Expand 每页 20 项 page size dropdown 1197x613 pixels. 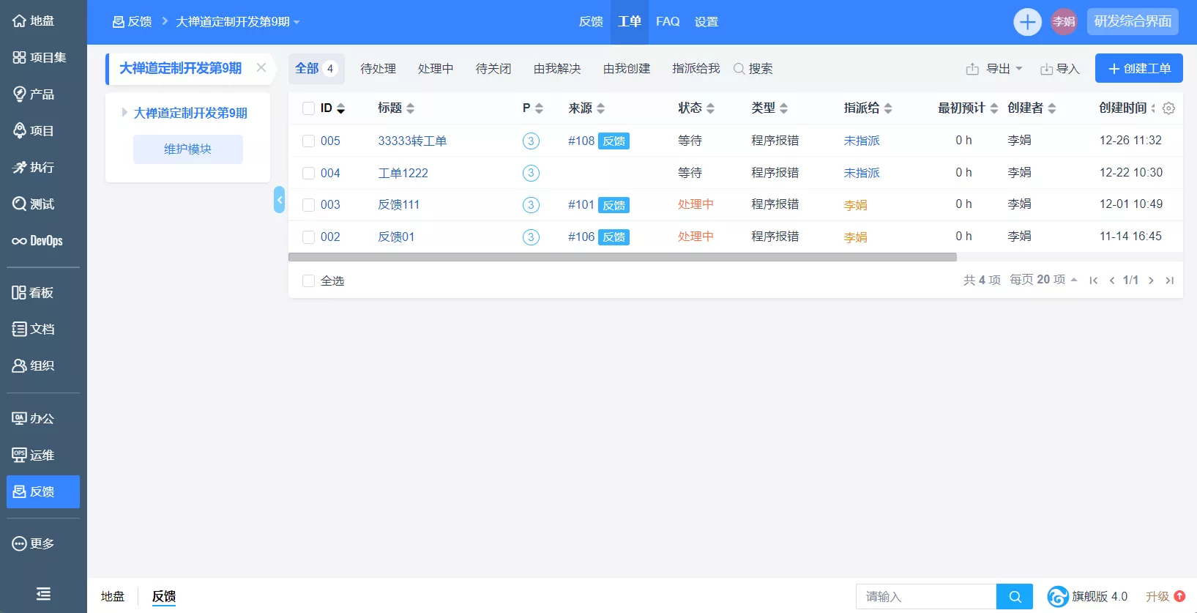[x=1043, y=280]
